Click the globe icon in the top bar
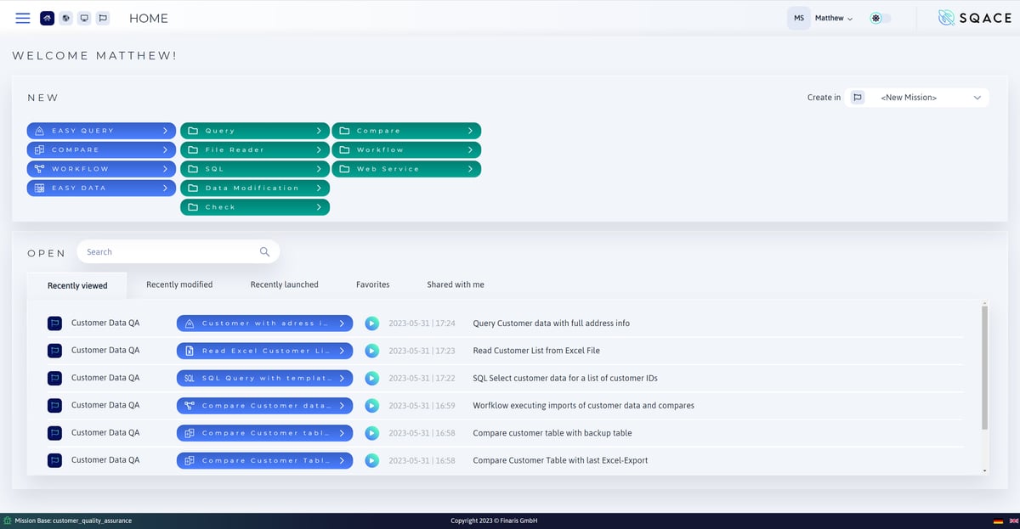Image resolution: width=1020 pixels, height=529 pixels. pyautogui.click(x=65, y=17)
